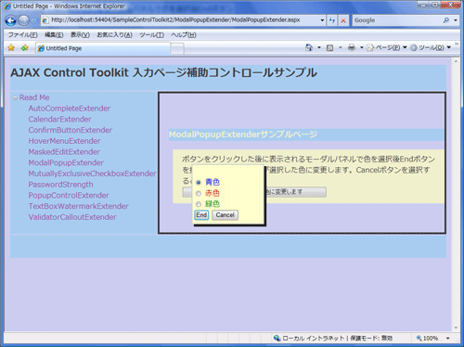Open the Read Me link

[x=34, y=97]
